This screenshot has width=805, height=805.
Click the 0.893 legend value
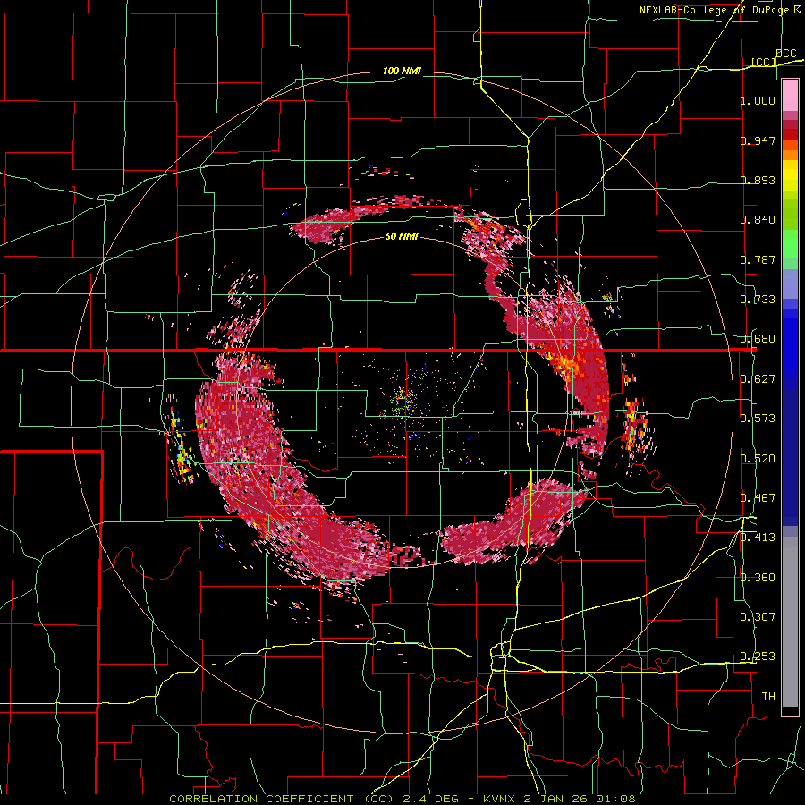click(x=758, y=180)
